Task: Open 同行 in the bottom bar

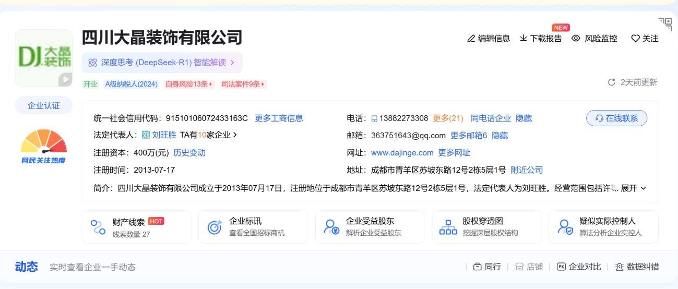Action: [x=487, y=267]
